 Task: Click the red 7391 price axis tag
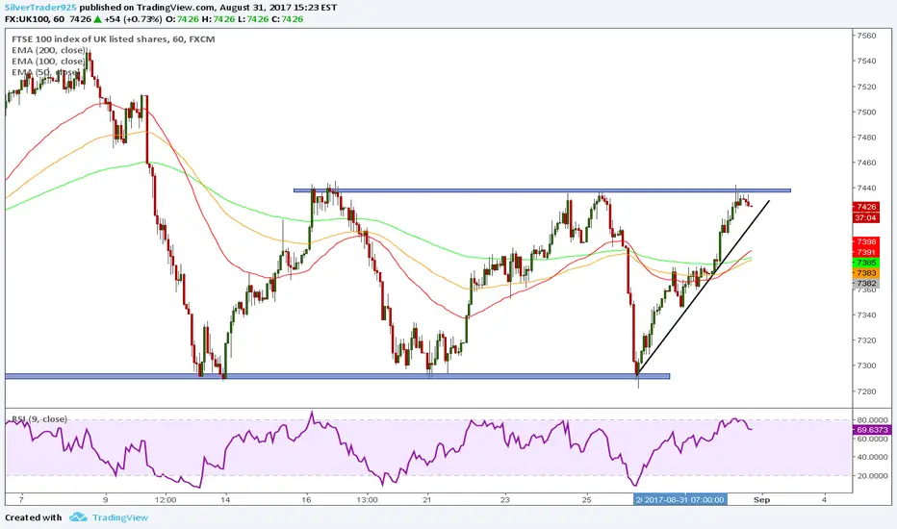866,252
